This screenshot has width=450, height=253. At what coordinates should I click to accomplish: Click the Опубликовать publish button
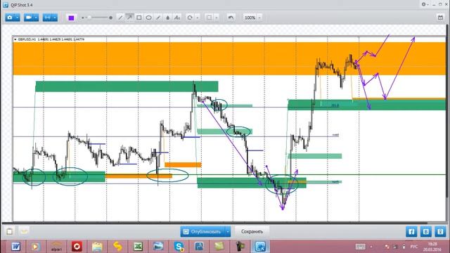[x=202, y=231]
